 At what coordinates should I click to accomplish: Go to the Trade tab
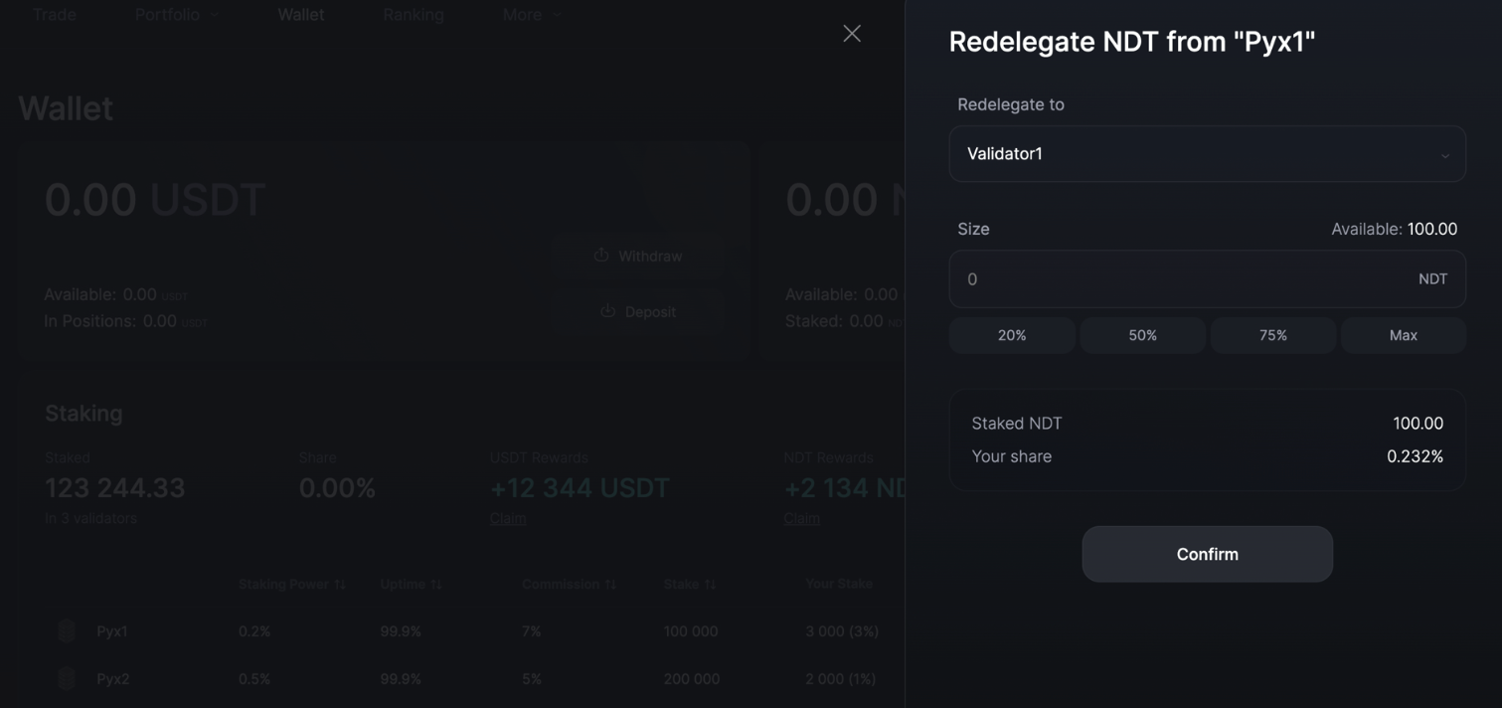(x=55, y=15)
